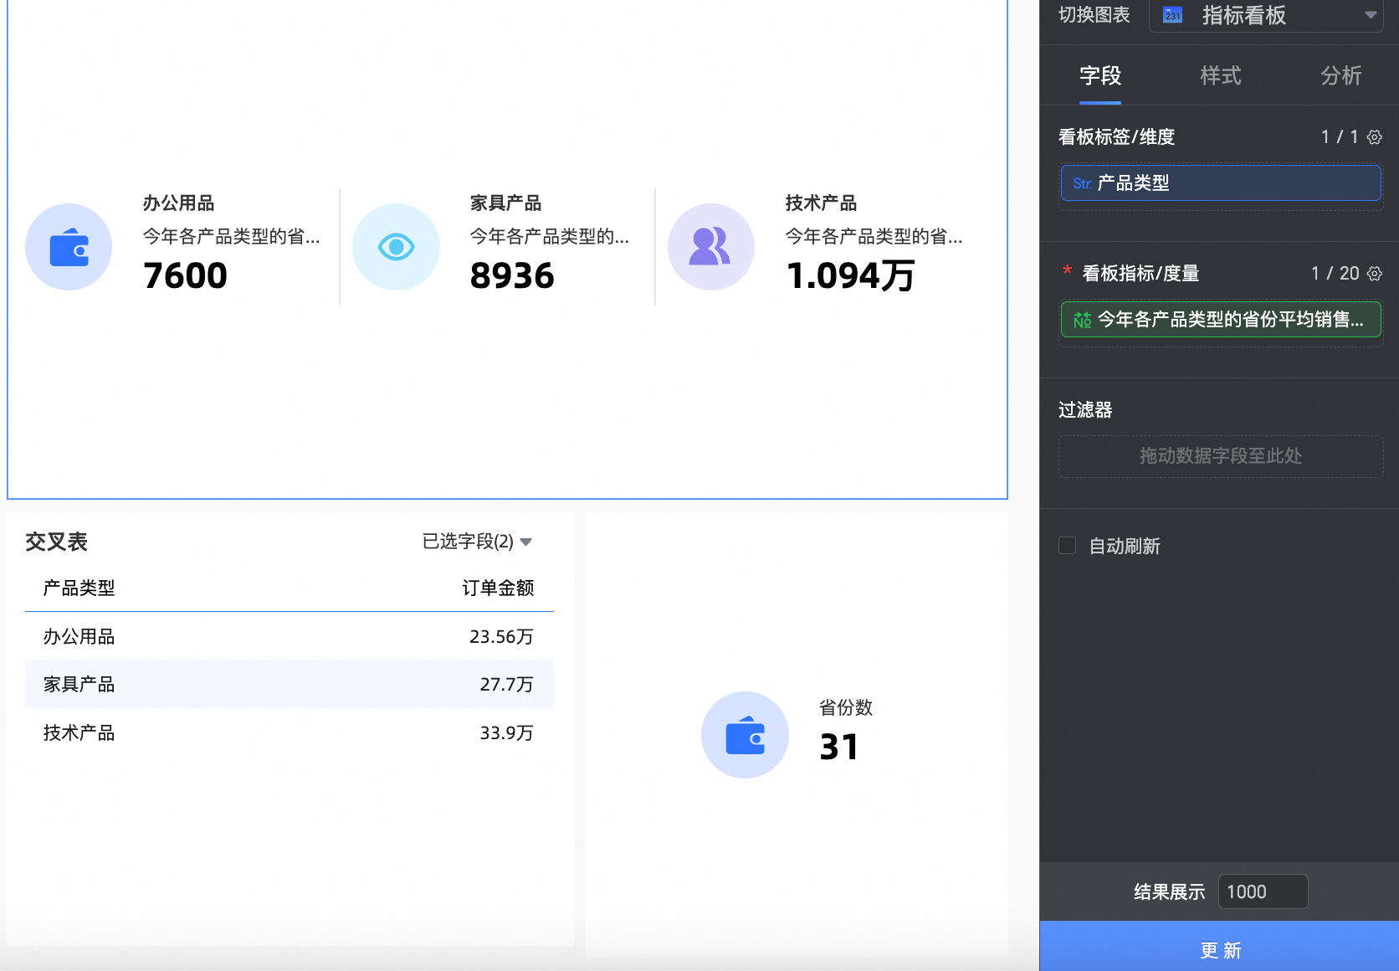Click the 过滤器 section label

[x=1085, y=409]
